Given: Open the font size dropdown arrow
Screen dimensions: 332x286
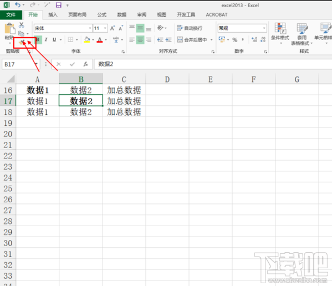Looking at the screenshot, I should click(105, 28).
